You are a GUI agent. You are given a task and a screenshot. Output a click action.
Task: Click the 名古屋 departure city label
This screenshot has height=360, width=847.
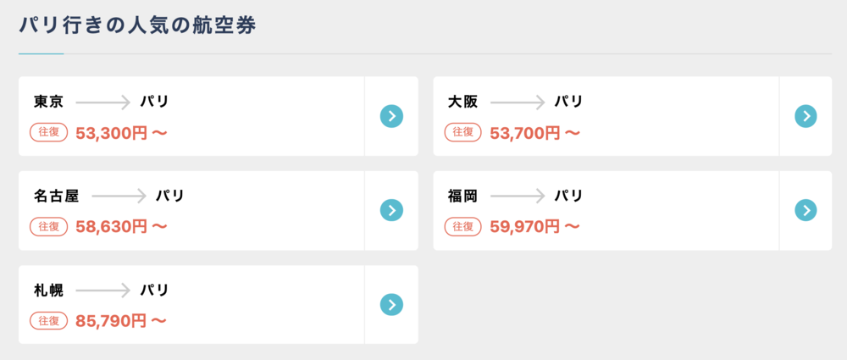(56, 196)
